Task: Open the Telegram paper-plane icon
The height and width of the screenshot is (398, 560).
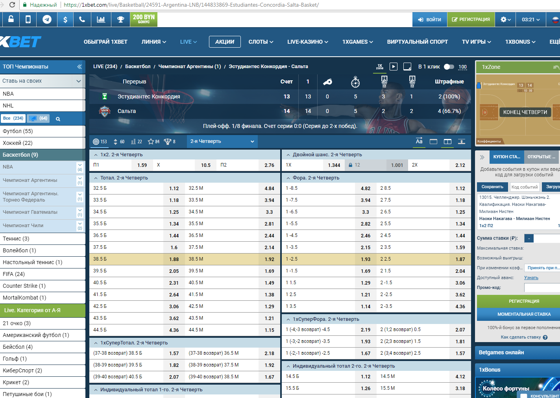Action: (47, 19)
